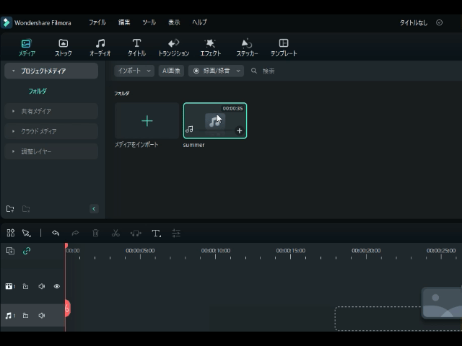Click the audio stretch icon
Screen dimensions: 462x346
(x=136, y=233)
